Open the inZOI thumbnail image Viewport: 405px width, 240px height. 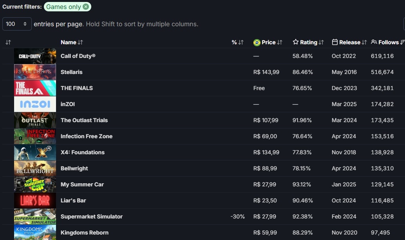pyautogui.click(x=35, y=104)
